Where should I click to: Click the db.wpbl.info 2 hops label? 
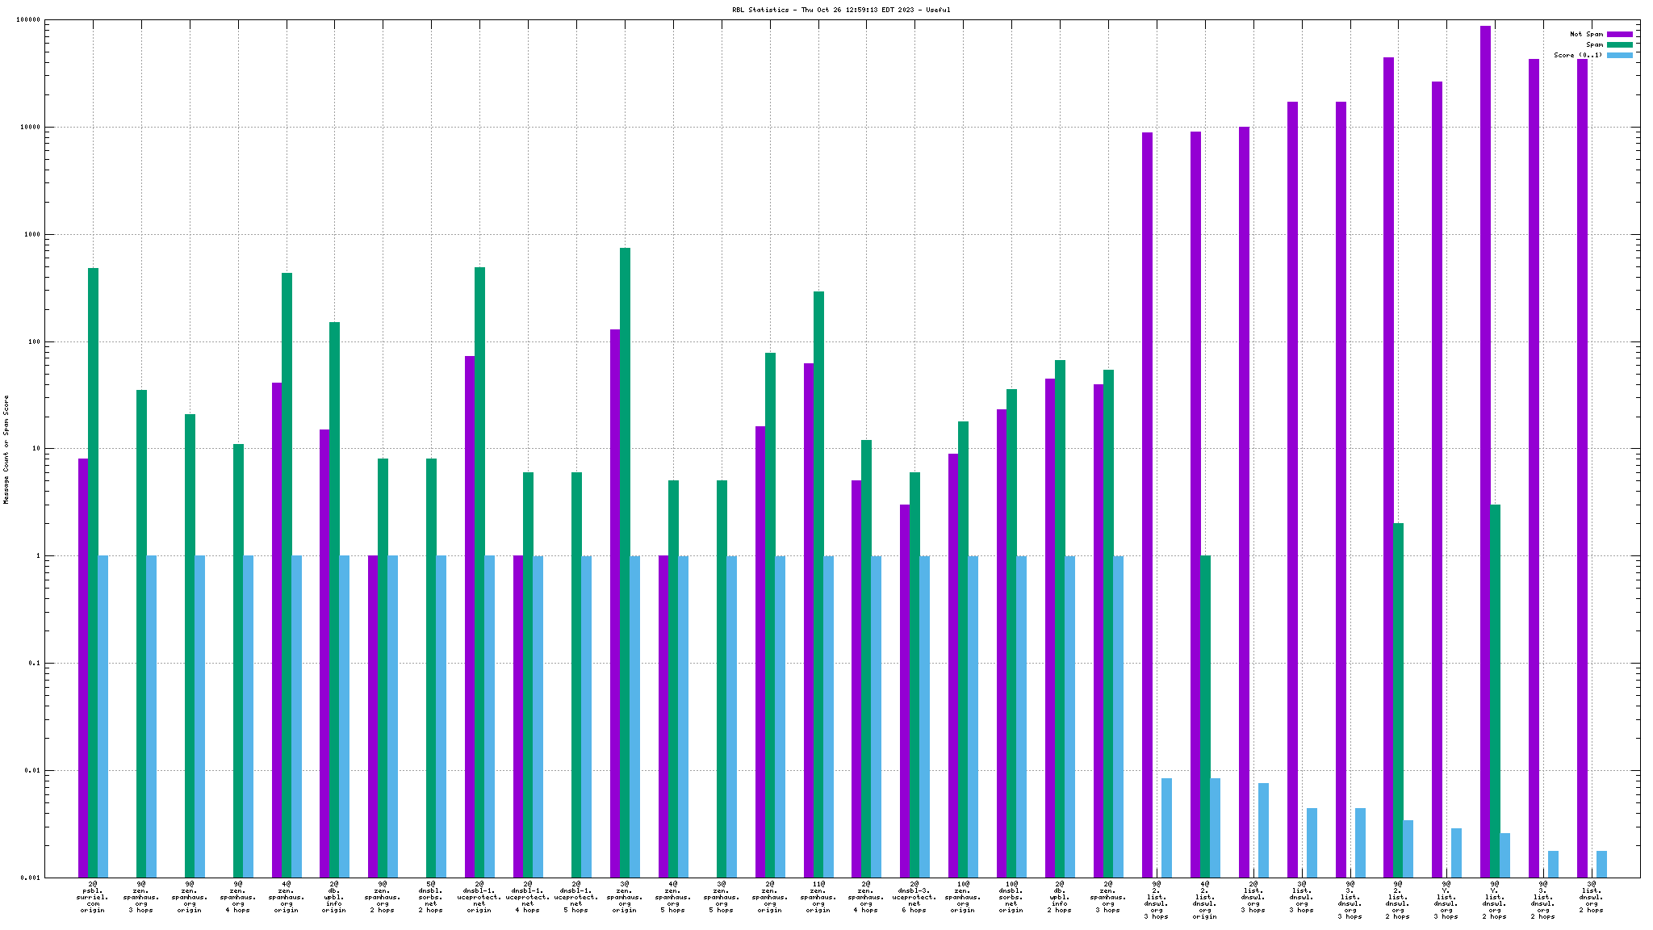pos(1059,897)
